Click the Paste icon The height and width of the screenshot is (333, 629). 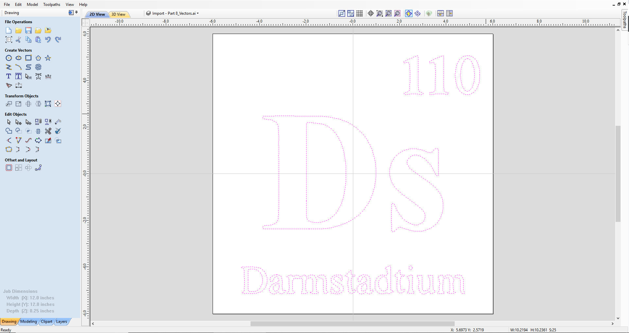click(38, 40)
